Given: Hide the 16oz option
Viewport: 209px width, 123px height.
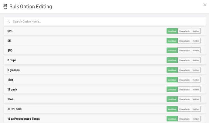Looking at the screenshot, I should point(196,99).
